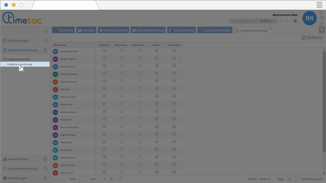
Task: Click the blue help question mark icon
Action: (x=321, y=13)
